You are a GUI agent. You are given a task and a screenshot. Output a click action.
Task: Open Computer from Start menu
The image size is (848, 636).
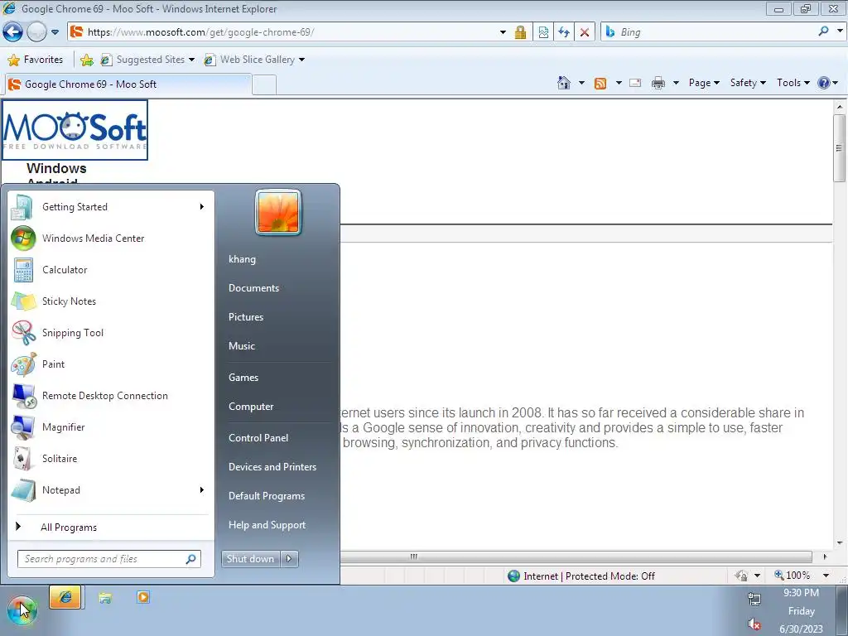pos(251,407)
